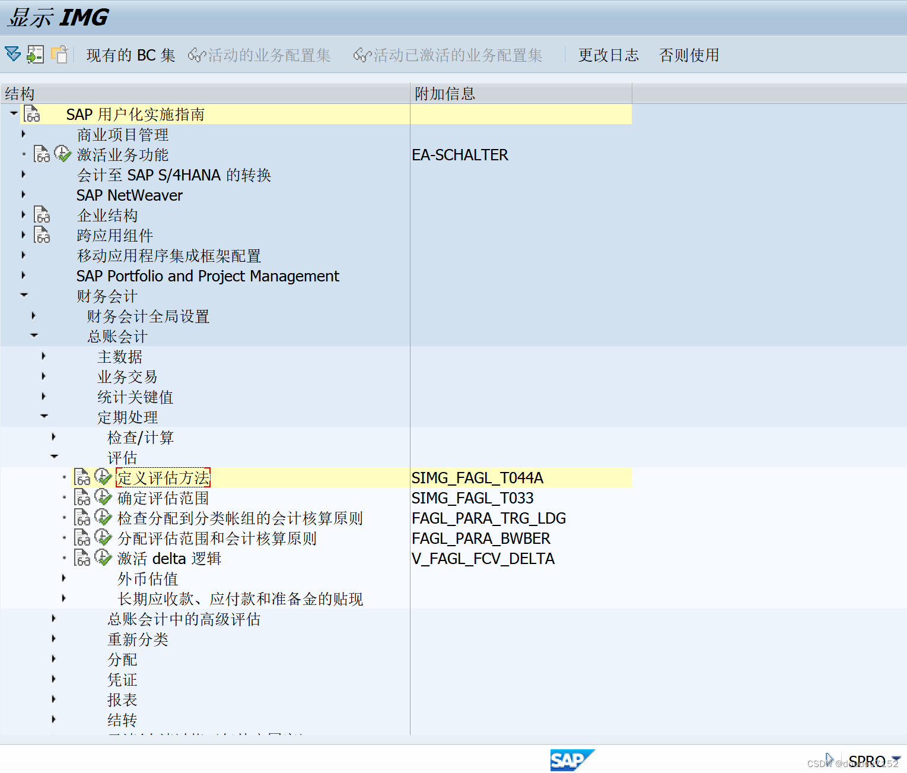Click the position-on-node toolbar icon
907x773 pixels.
pyautogui.click(x=36, y=54)
